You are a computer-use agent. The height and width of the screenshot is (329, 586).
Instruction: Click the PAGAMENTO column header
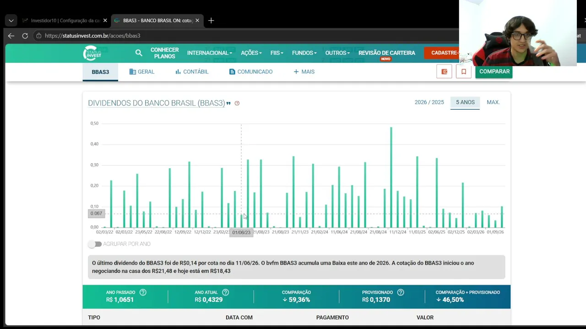pyautogui.click(x=332, y=318)
